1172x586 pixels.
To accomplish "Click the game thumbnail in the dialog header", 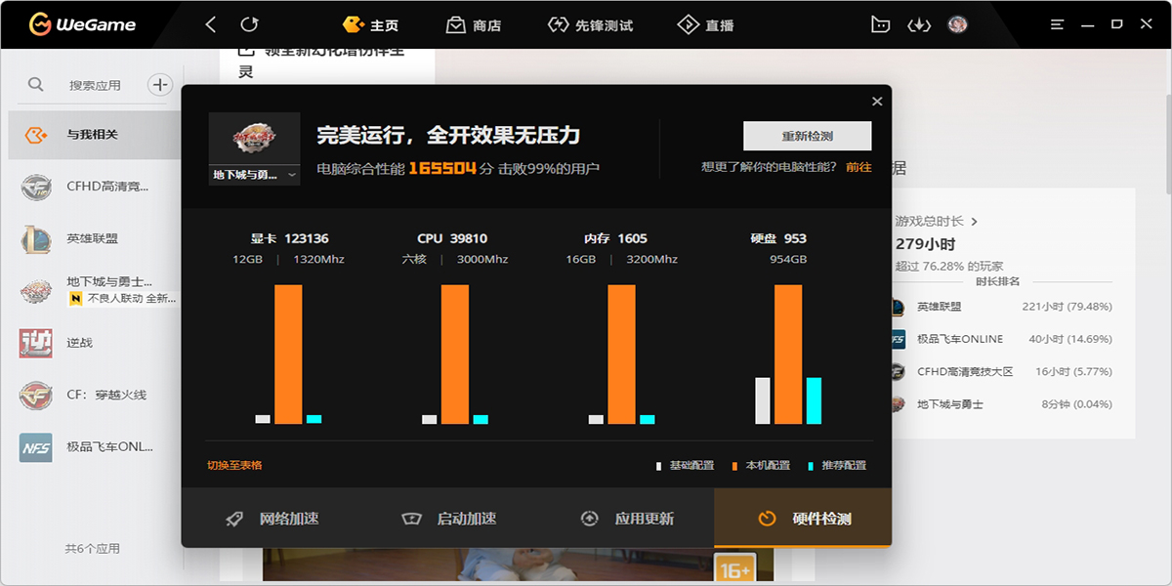I will [255, 139].
